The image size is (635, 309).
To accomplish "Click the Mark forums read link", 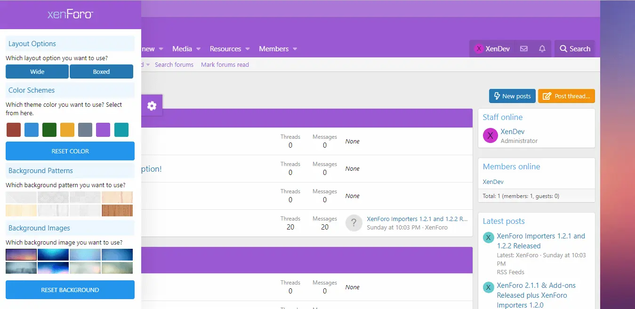I will pyautogui.click(x=225, y=64).
